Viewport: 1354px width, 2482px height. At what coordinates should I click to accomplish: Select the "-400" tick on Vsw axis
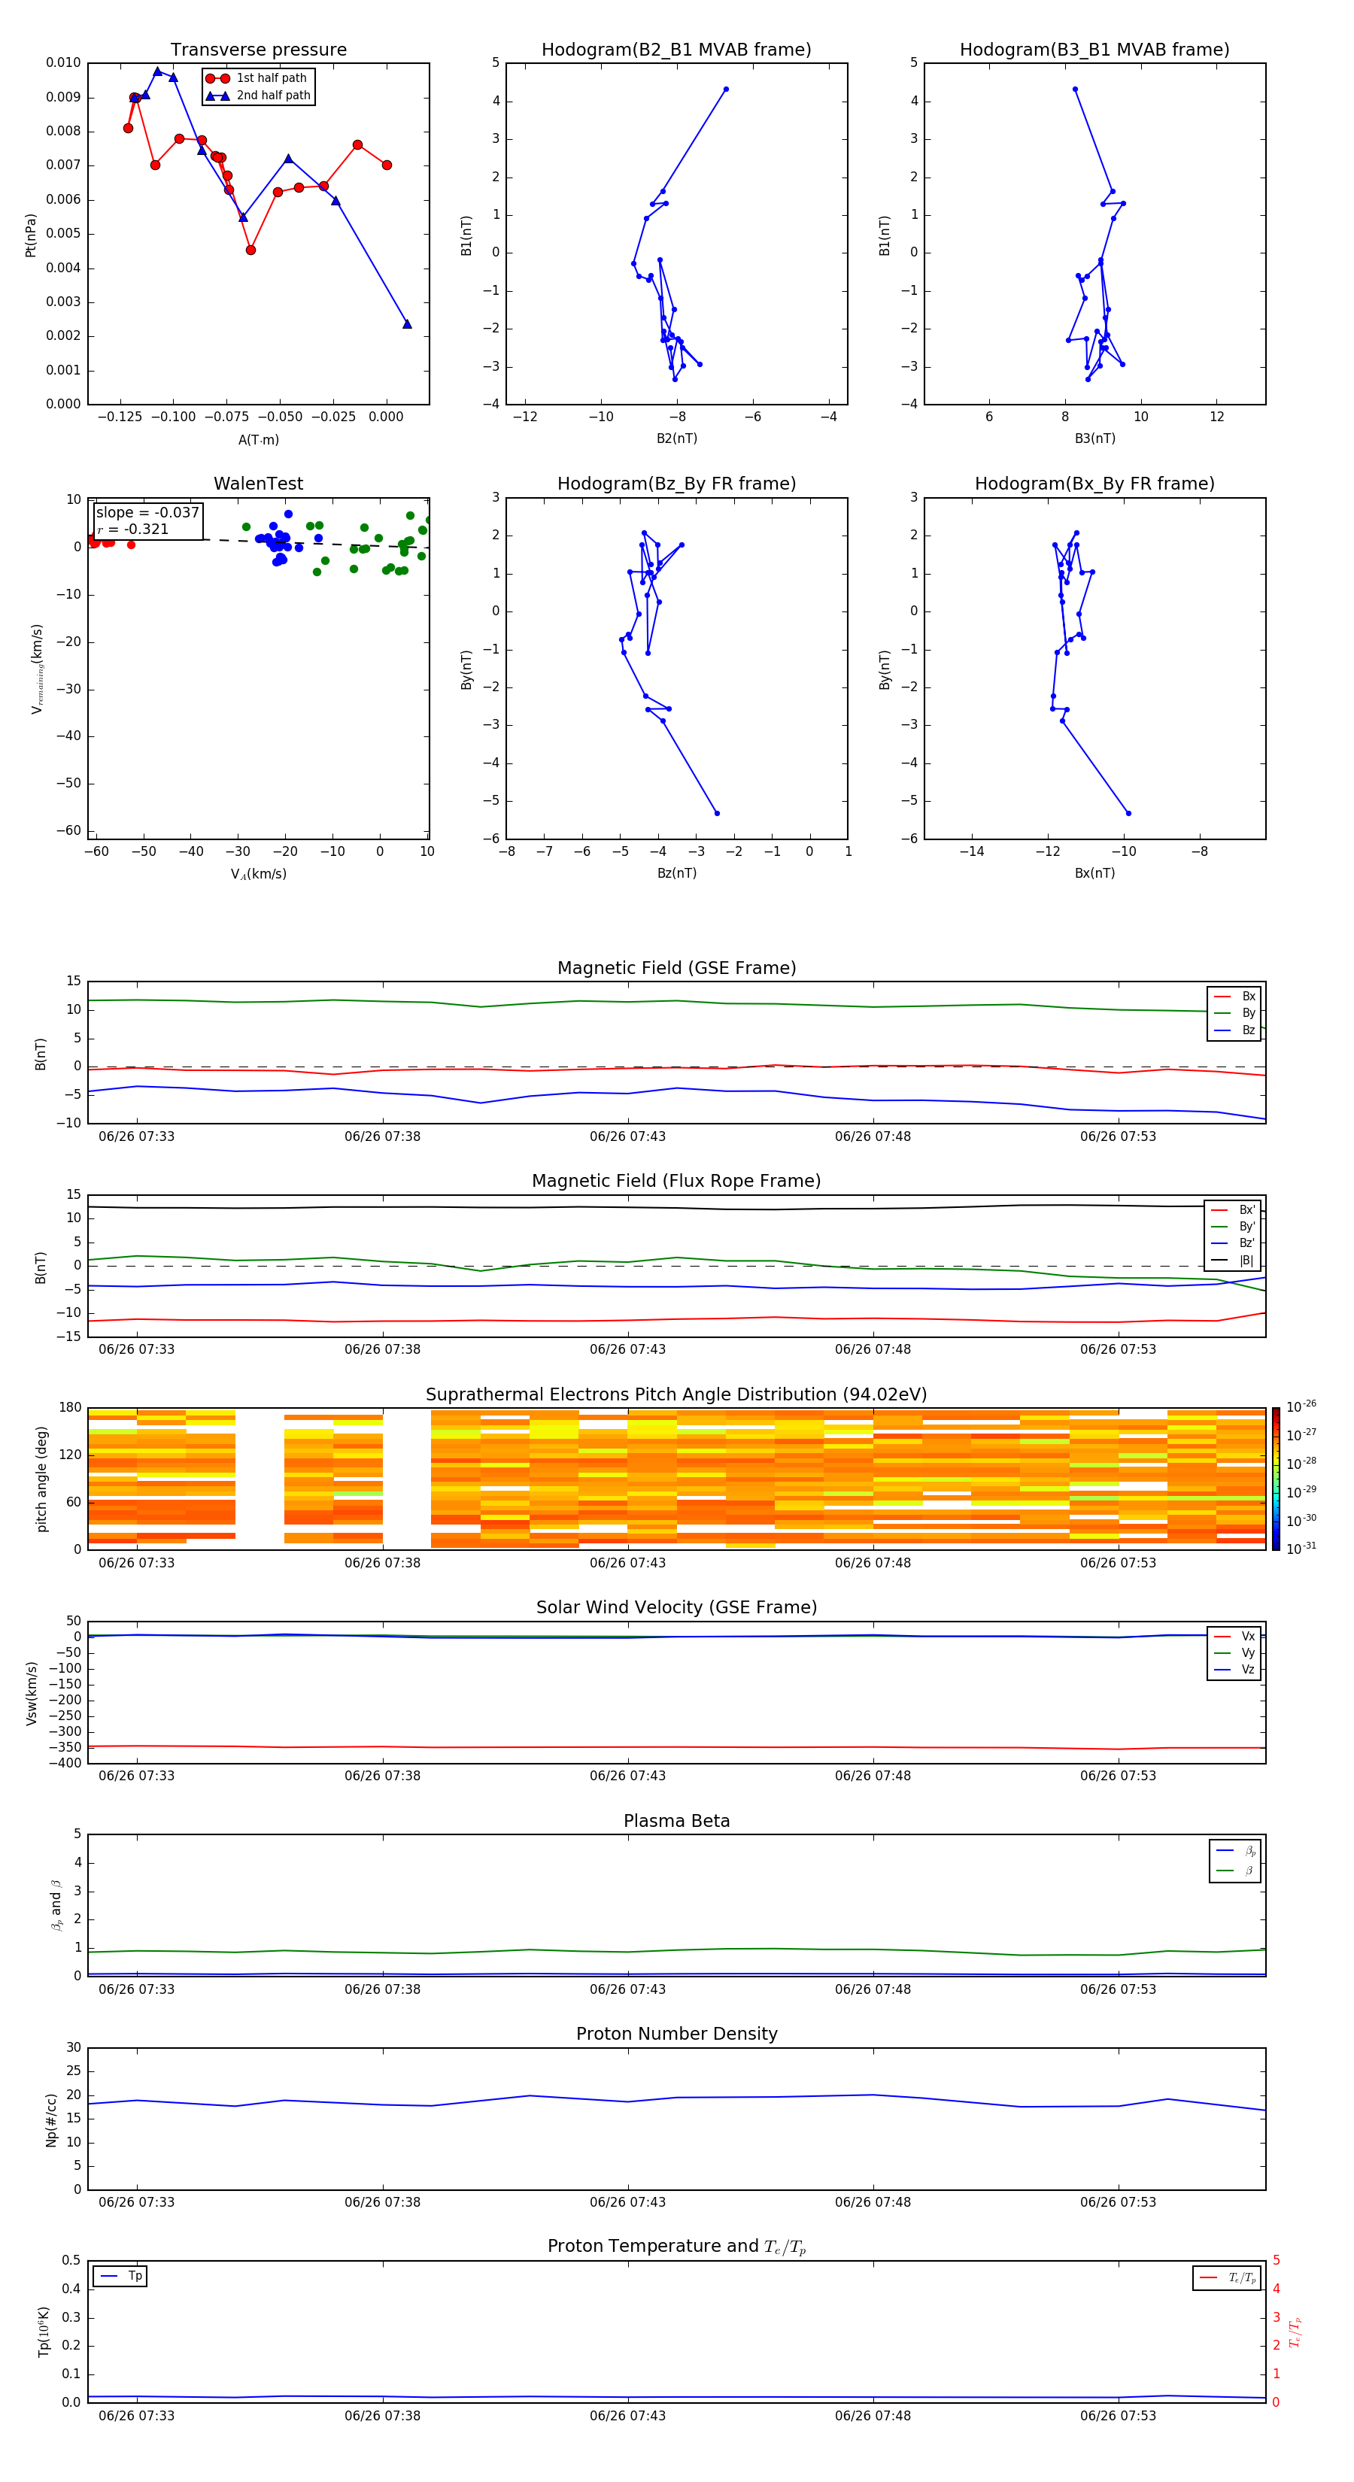tap(65, 1763)
